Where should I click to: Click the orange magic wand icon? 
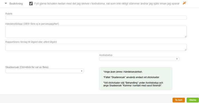pyautogui.click(x=185, y=3)
